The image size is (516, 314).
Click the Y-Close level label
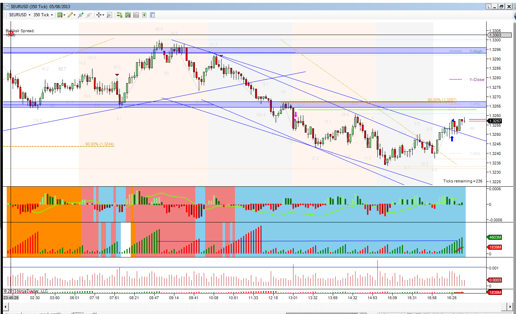click(477, 80)
